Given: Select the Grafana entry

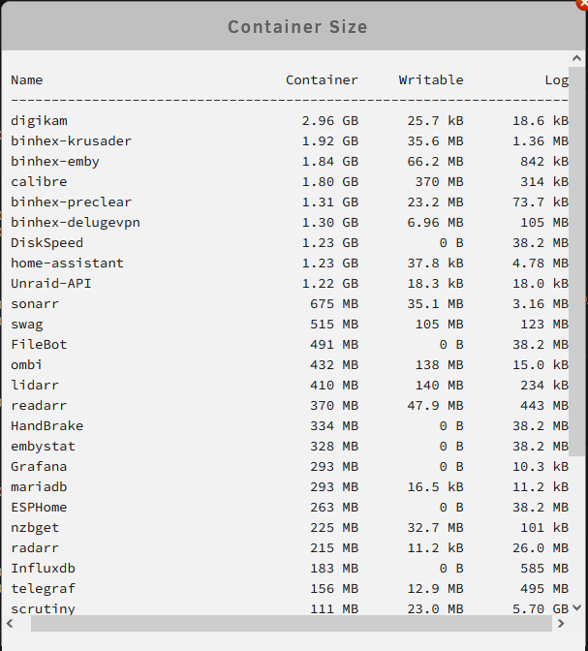Looking at the screenshot, I should pos(39,467).
